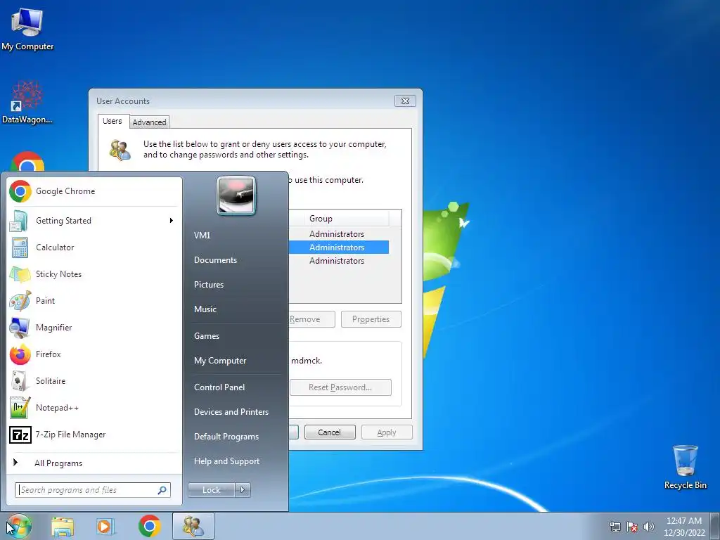Click the Group column header

tap(347, 219)
